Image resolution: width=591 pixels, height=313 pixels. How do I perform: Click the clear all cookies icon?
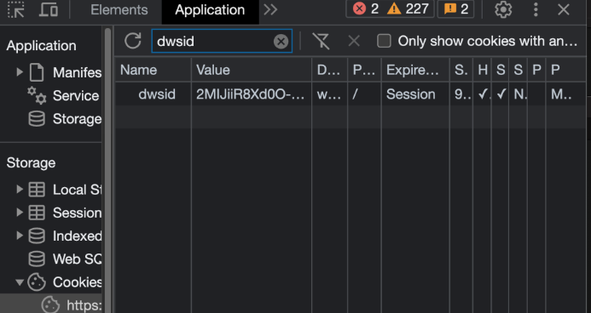pyautogui.click(x=322, y=41)
